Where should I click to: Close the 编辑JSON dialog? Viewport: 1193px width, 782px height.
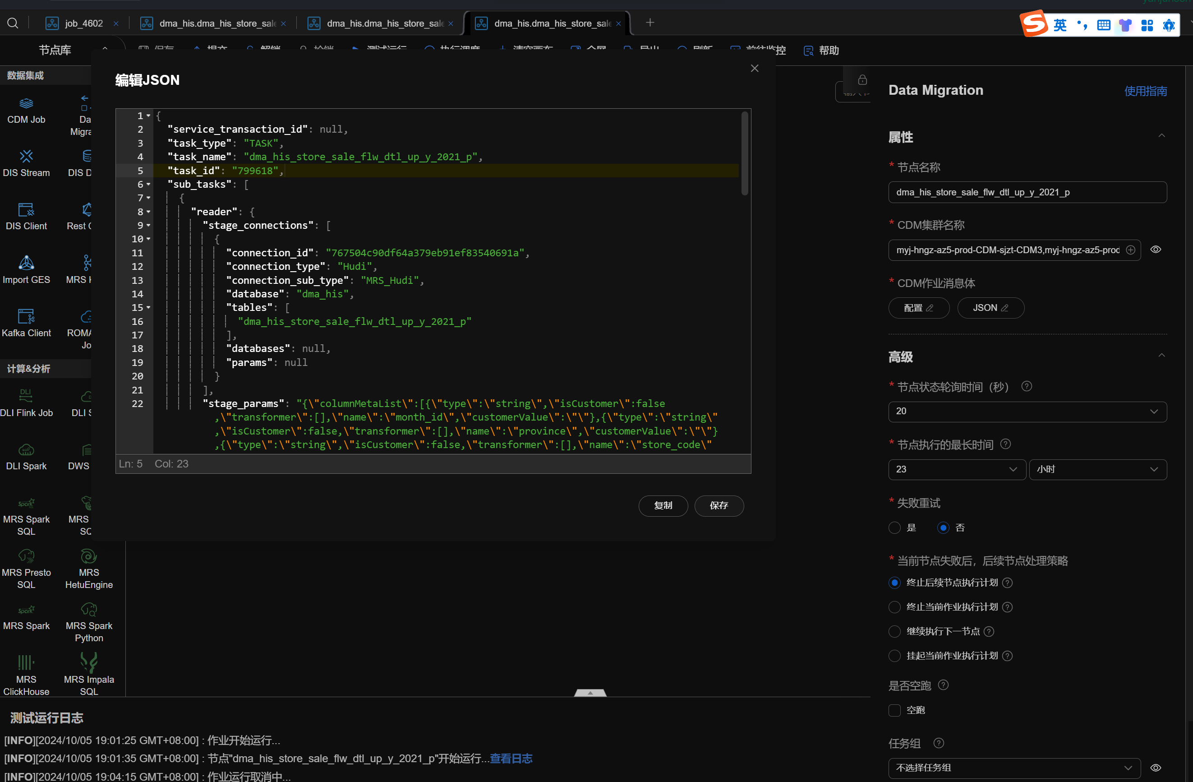[x=755, y=68]
